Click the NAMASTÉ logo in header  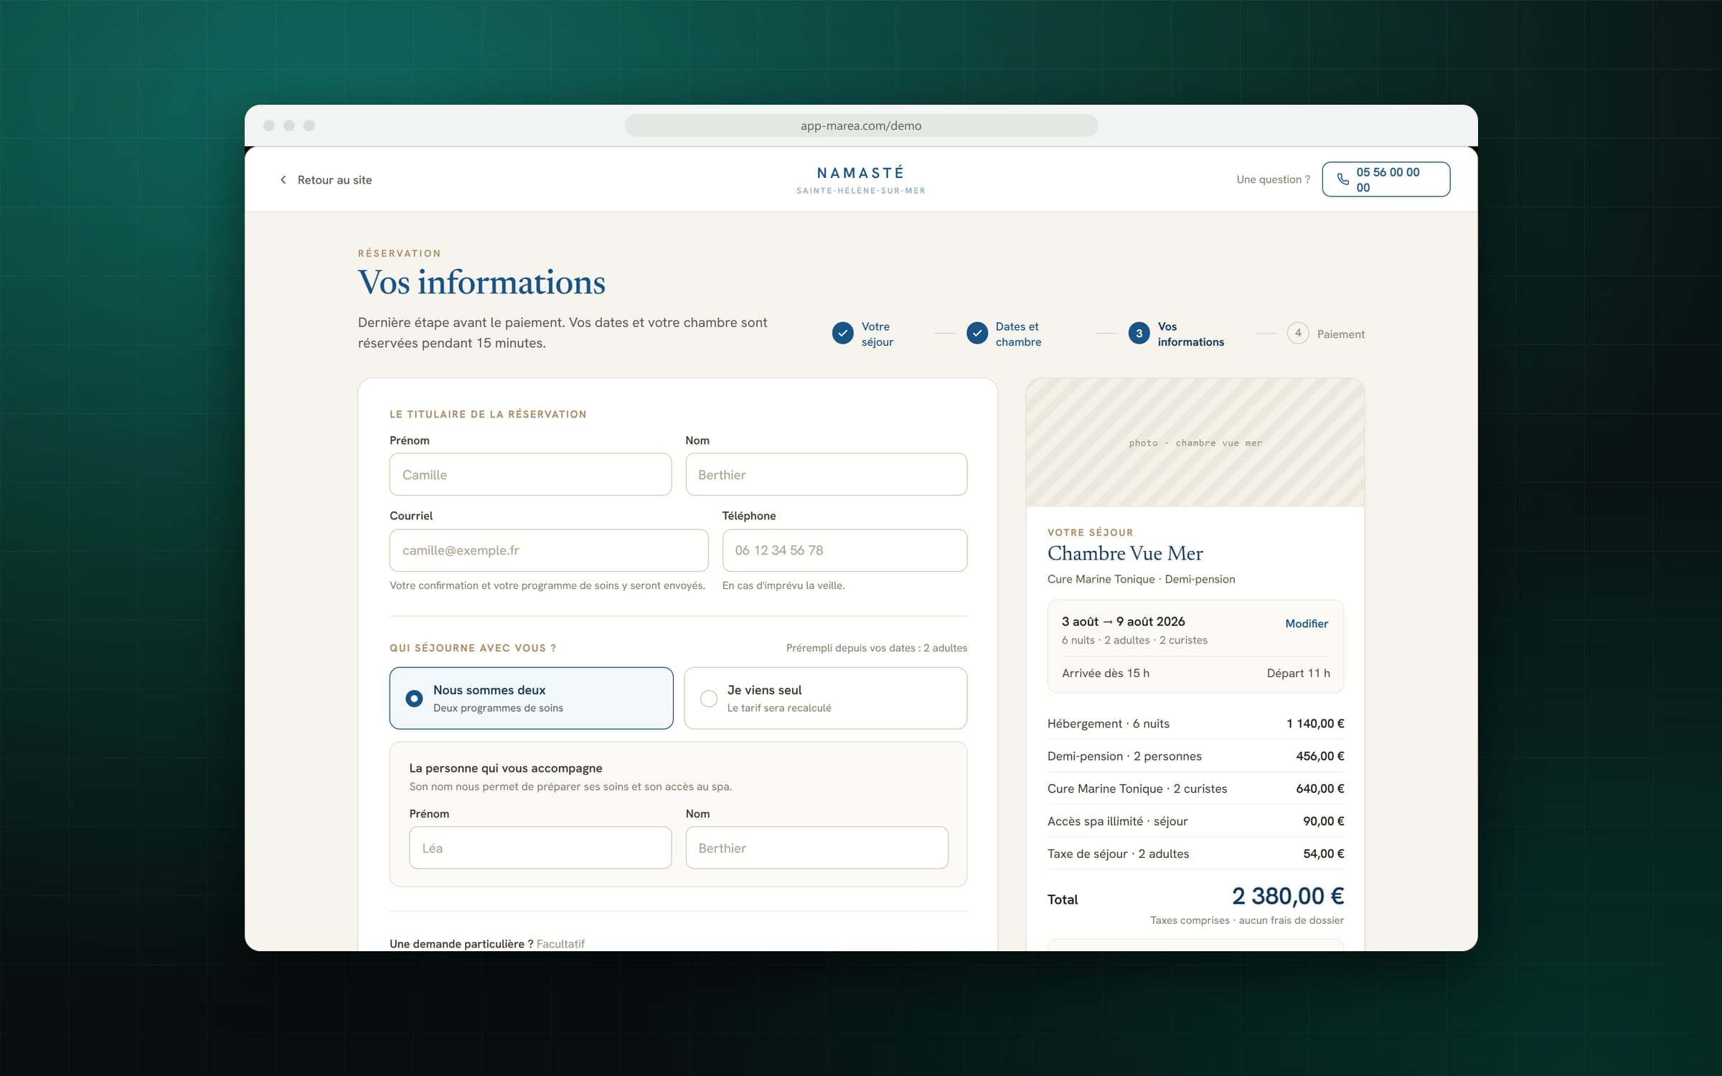point(861,180)
